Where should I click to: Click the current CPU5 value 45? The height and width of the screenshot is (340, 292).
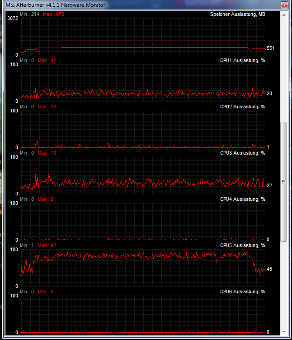tap(269, 269)
